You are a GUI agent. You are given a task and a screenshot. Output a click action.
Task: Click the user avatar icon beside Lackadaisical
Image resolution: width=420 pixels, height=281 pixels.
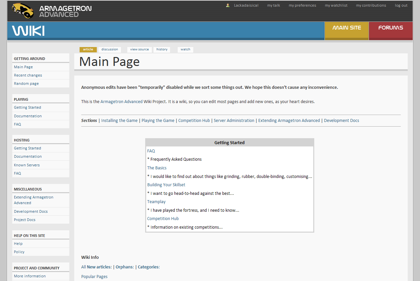coord(228,5)
